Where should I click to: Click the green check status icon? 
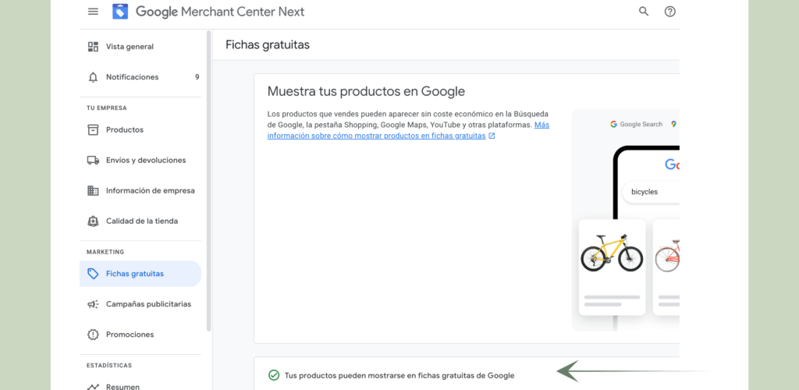274,376
